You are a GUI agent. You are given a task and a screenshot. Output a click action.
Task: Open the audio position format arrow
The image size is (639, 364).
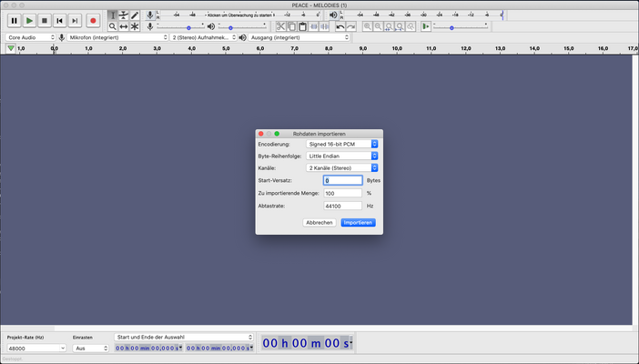point(350,343)
